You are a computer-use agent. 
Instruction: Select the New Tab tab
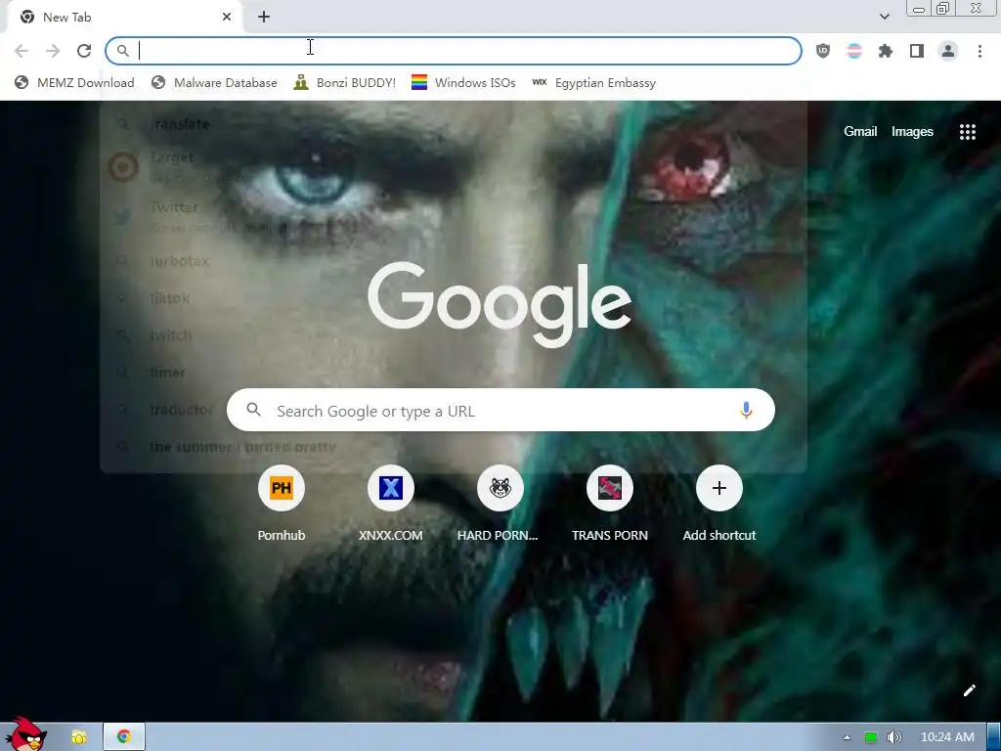pyautogui.click(x=125, y=18)
